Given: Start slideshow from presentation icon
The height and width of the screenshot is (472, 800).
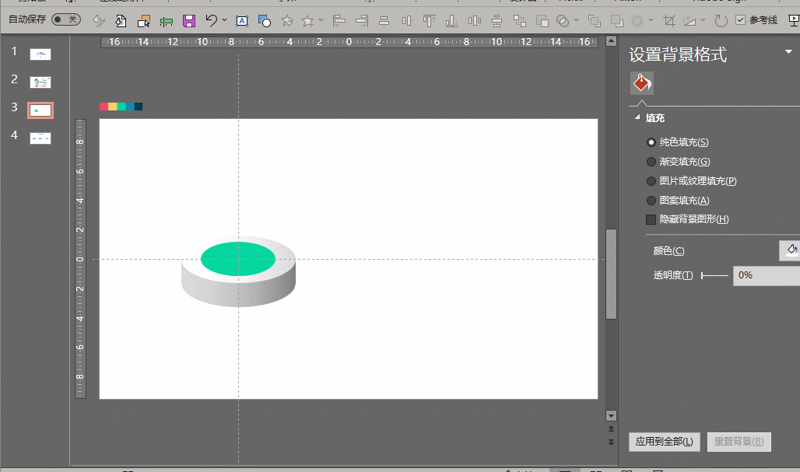Looking at the screenshot, I should coord(794,21).
